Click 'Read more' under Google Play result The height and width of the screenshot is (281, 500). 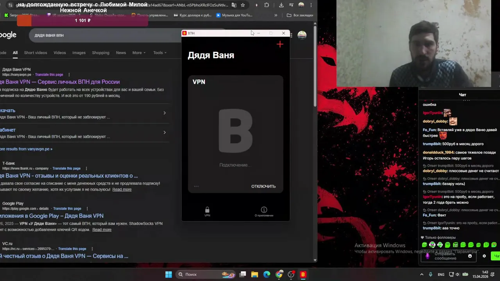pyautogui.click(x=102, y=229)
